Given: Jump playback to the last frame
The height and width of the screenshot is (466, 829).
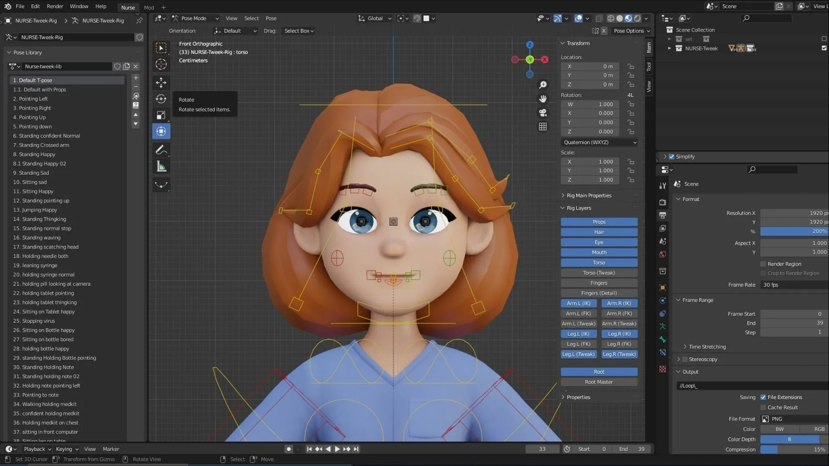Looking at the screenshot, I should [356, 449].
